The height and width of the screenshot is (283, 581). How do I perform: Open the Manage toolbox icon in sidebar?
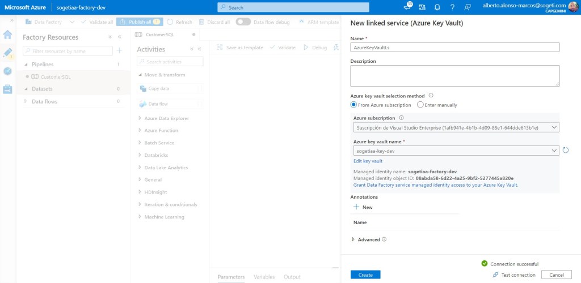[8, 89]
